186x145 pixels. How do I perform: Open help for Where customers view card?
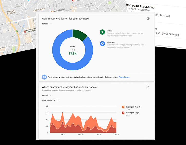148,87
